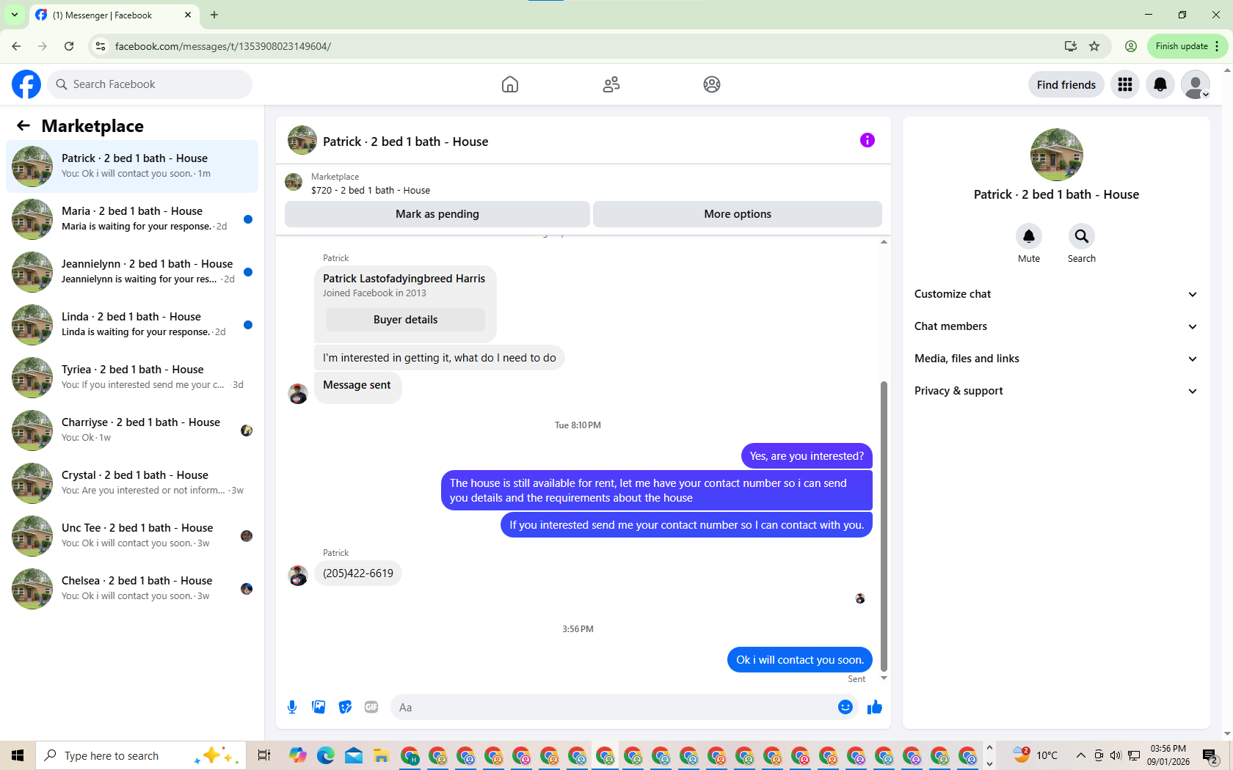Choose a GIF from composer
This screenshot has width=1233, height=770.
point(371,707)
